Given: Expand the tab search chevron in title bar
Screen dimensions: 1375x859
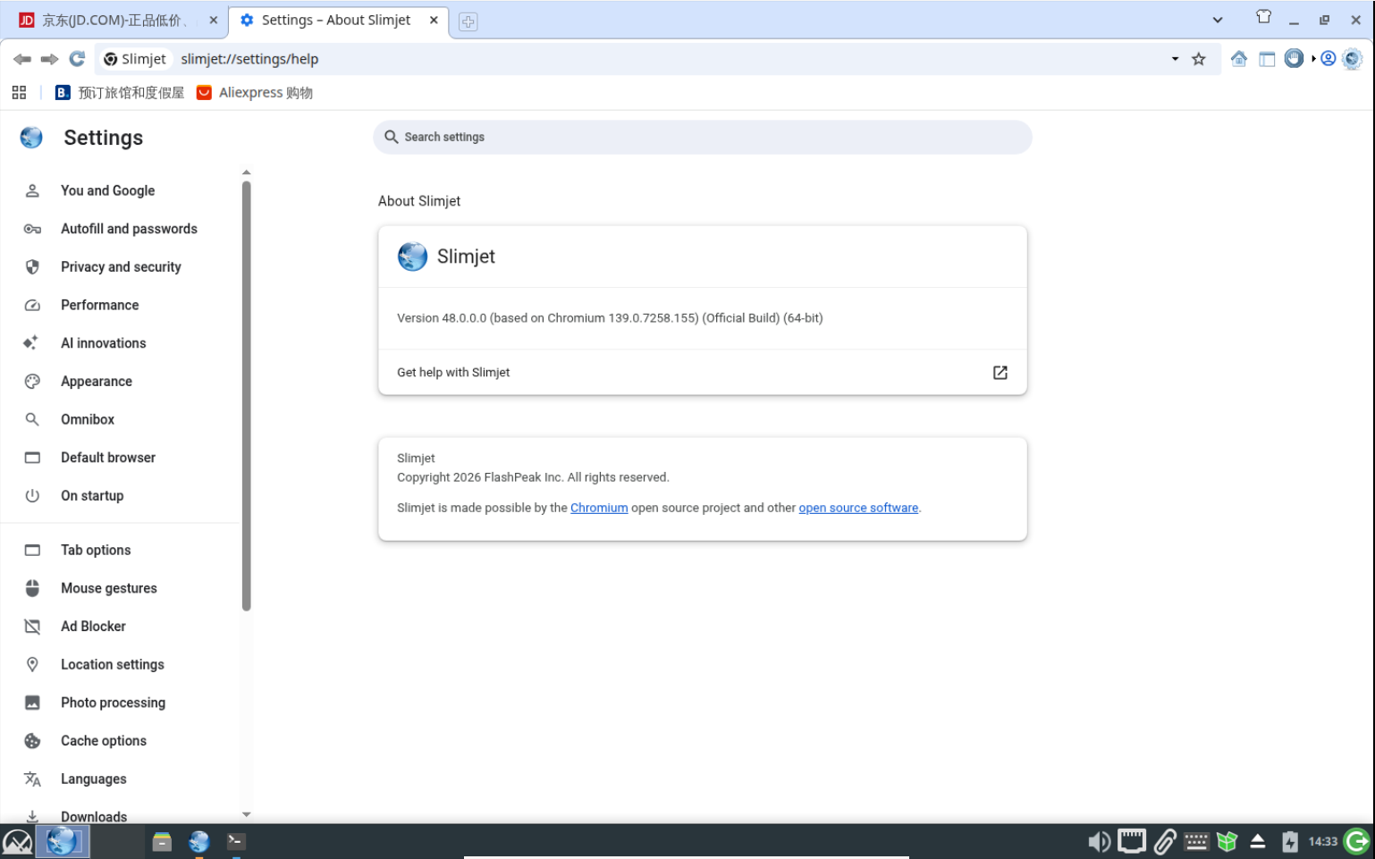Looking at the screenshot, I should point(1217,20).
